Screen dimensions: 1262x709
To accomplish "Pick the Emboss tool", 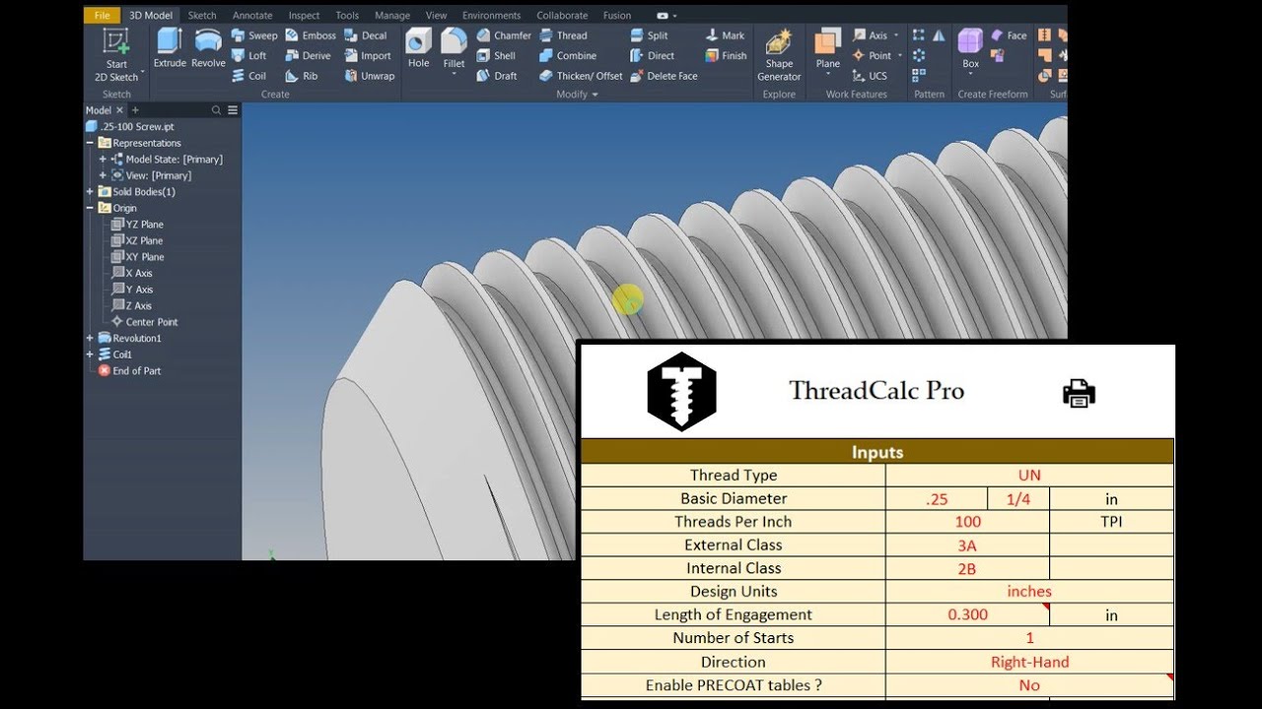I will pyautogui.click(x=311, y=35).
